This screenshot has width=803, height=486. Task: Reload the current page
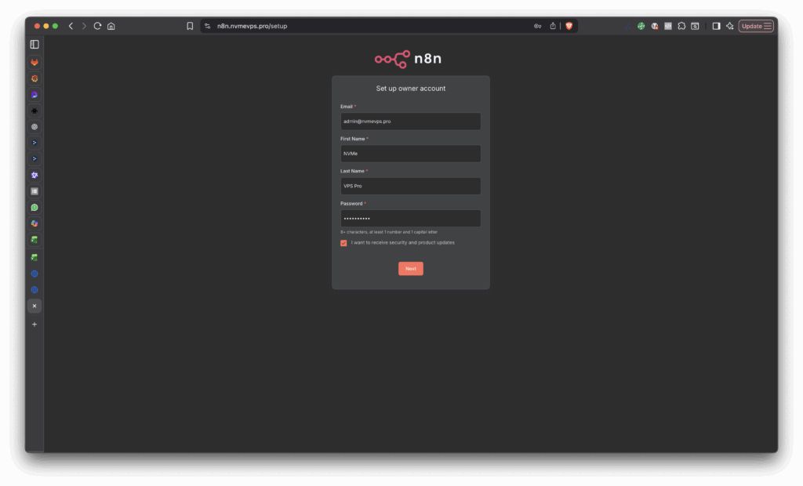[x=97, y=26]
